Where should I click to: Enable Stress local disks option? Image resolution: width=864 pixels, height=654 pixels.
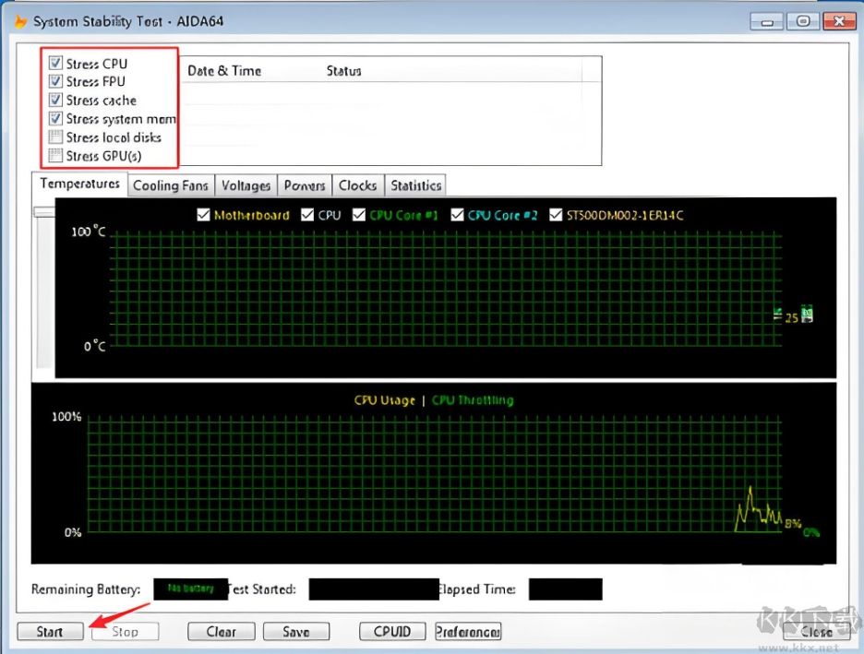click(56, 137)
